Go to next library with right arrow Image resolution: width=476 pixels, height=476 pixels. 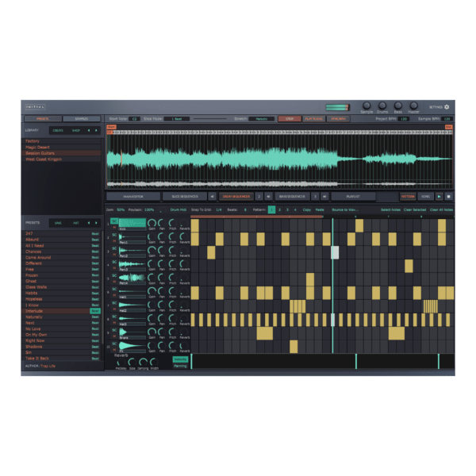click(96, 131)
